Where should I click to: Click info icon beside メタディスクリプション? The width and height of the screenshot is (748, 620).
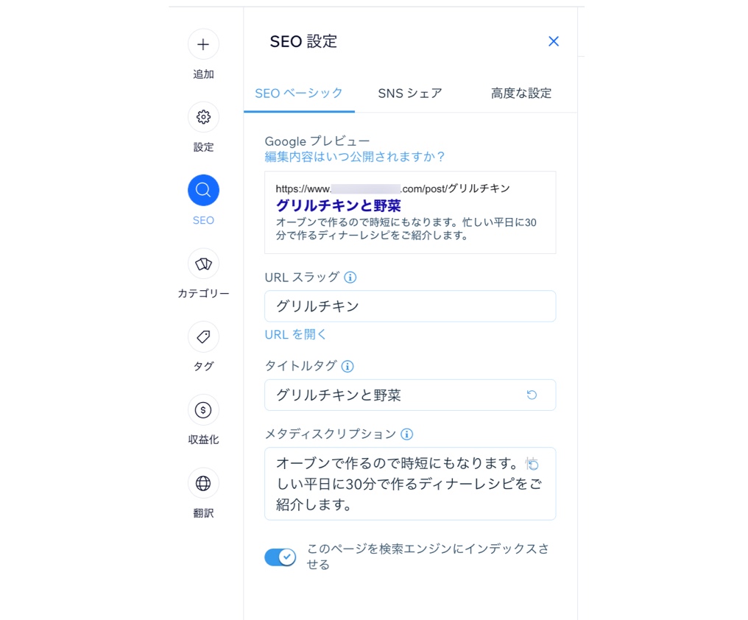click(x=406, y=434)
